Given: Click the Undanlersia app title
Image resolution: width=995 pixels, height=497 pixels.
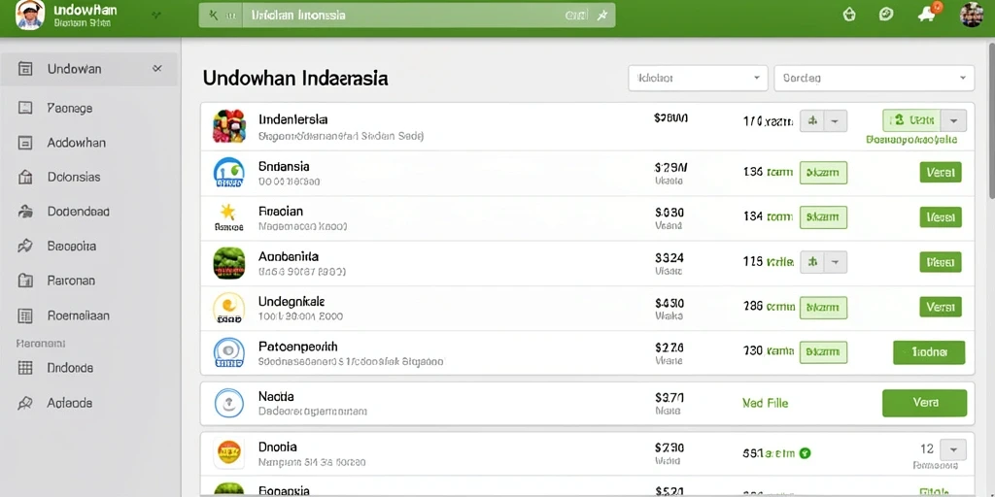Looking at the screenshot, I should [x=293, y=119].
